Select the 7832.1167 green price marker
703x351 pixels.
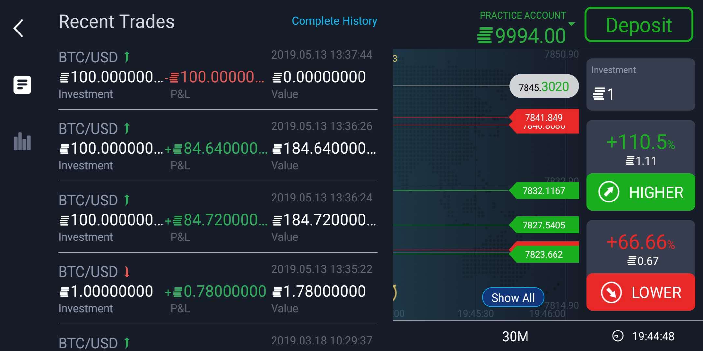(544, 191)
